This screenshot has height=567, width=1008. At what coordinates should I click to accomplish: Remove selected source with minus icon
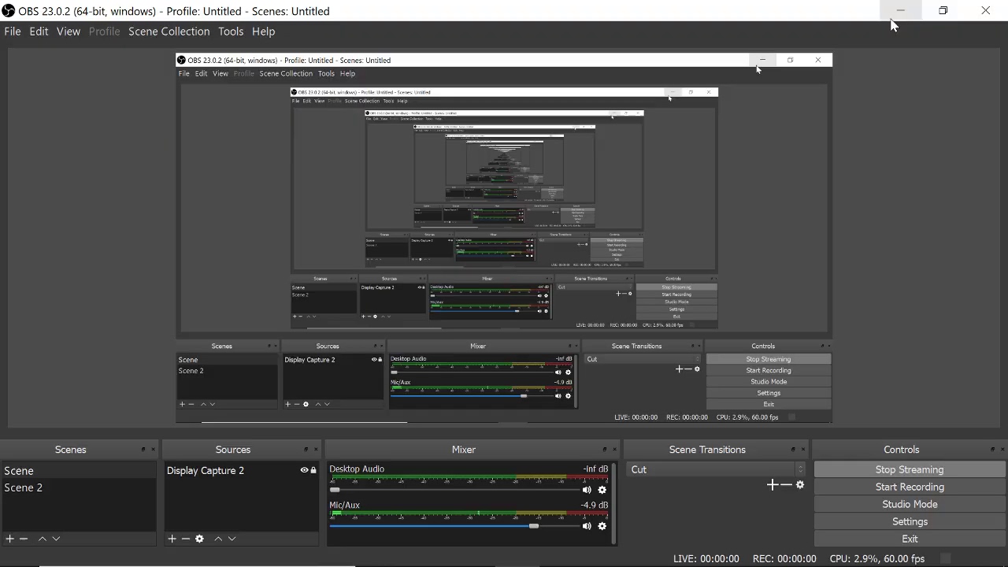click(186, 539)
